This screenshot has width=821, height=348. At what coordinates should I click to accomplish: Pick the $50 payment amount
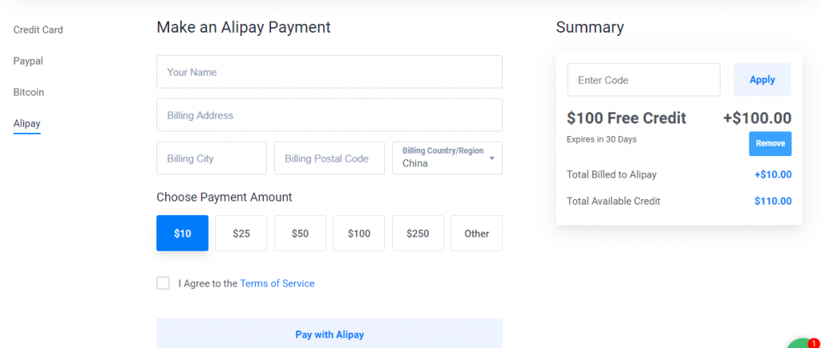(x=300, y=234)
